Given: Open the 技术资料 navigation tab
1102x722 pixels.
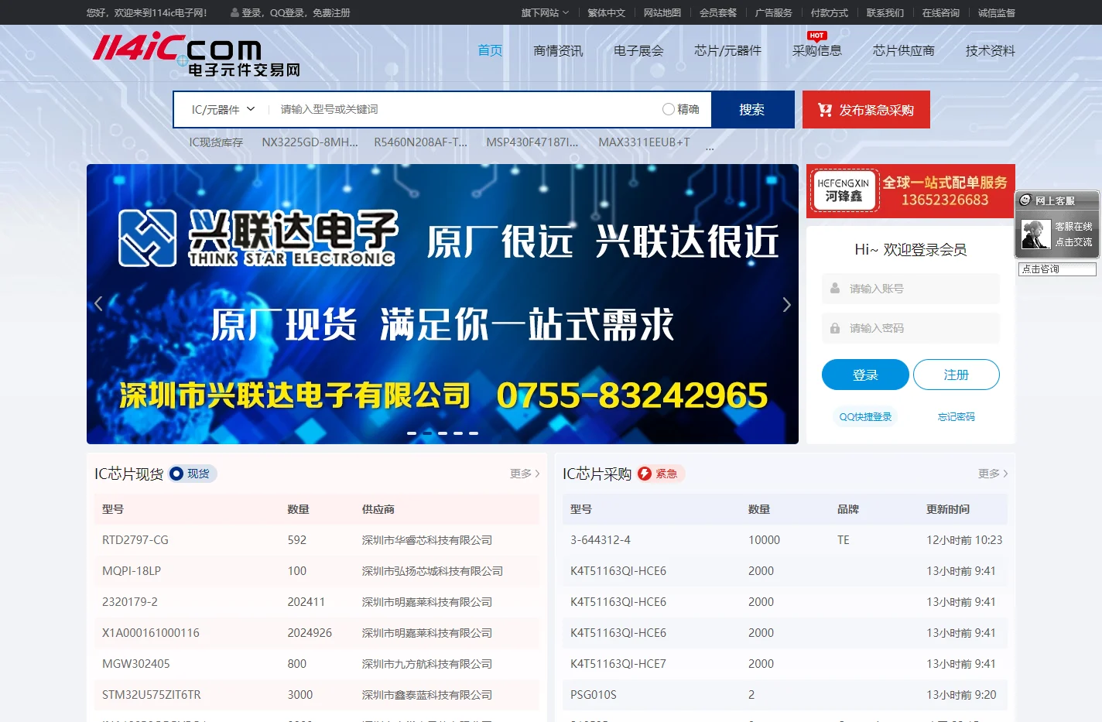Looking at the screenshot, I should [991, 50].
